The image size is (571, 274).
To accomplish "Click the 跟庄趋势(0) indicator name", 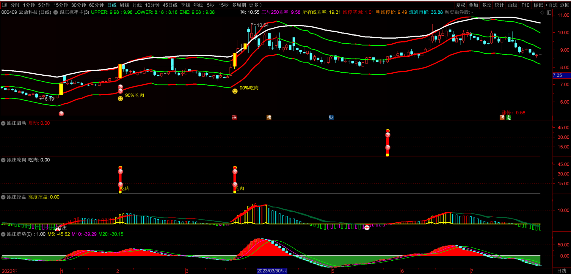I will click(19, 234).
